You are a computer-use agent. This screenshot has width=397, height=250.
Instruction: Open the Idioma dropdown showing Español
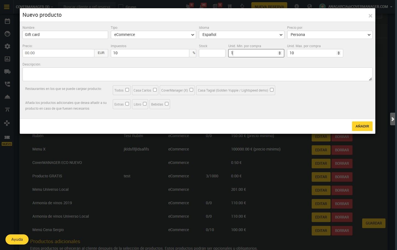coord(241,35)
